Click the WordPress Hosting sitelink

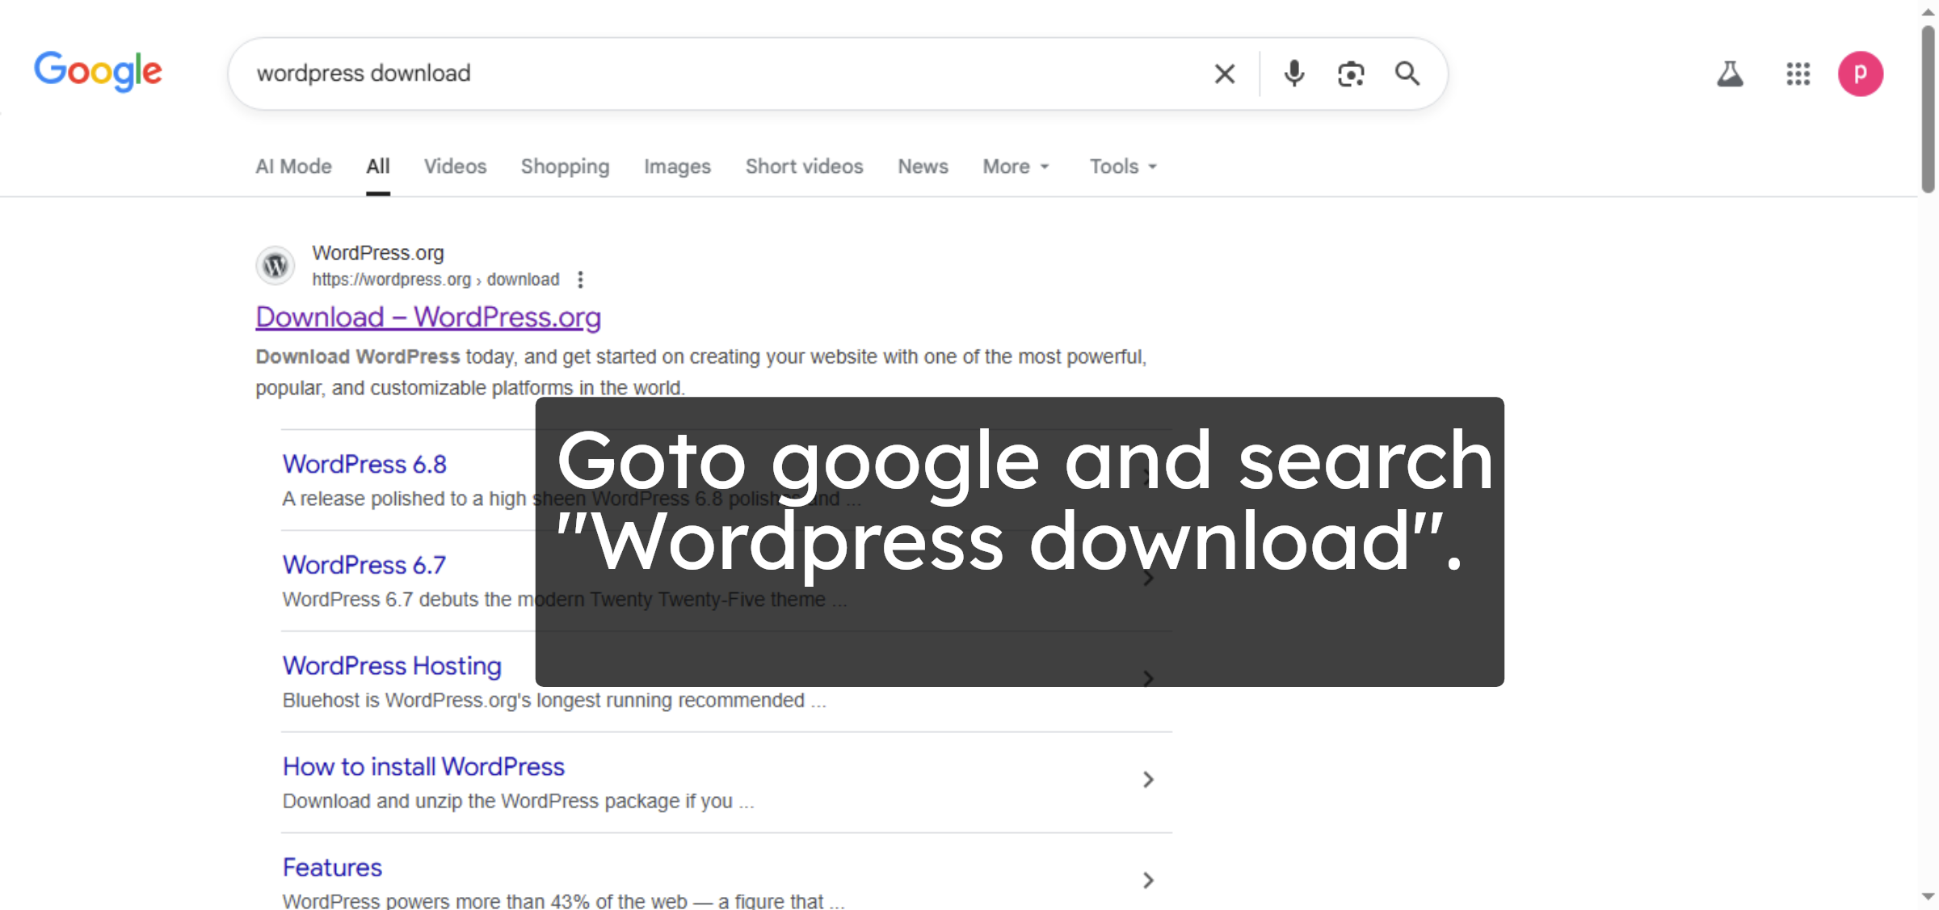point(391,666)
